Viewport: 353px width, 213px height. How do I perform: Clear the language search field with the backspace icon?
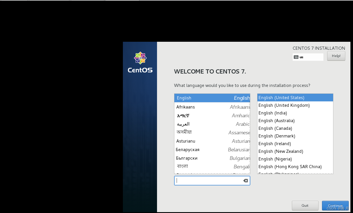[245, 181]
